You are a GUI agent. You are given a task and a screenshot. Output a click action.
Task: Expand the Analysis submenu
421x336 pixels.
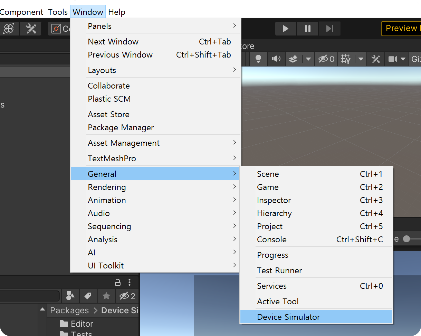tap(156, 240)
